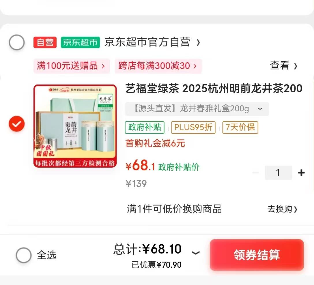The image size is (314, 285).
Task: Click 查看 to view promotions
Action: coord(283,66)
